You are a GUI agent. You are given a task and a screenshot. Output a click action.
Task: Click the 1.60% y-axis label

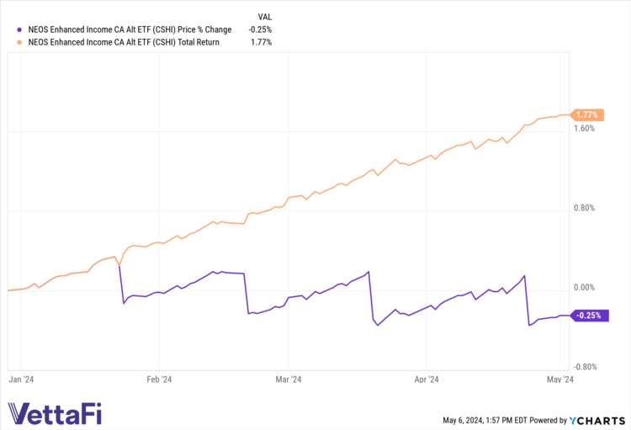(x=584, y=129)
